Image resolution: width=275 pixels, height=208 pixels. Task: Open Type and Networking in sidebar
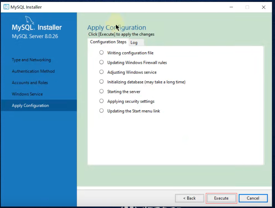(31, 60)
